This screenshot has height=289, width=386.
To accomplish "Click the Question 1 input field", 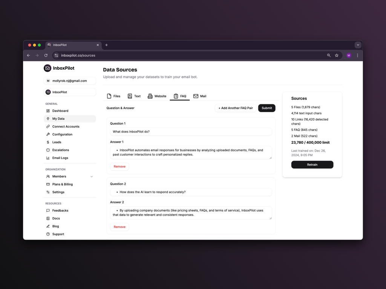I will 191,132.
